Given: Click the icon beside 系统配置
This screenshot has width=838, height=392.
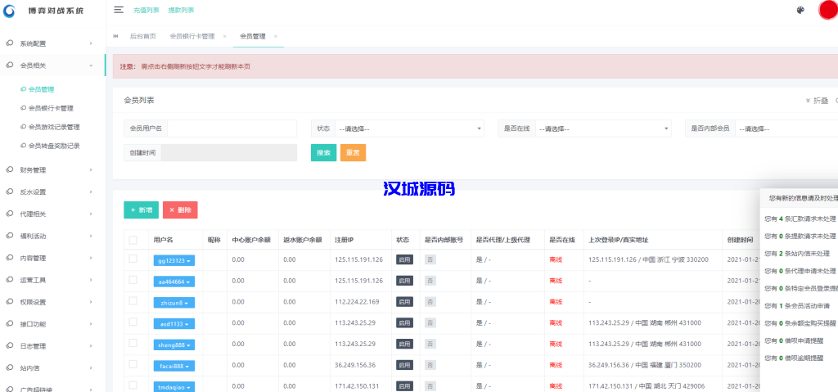Looking at the screenshot, I should 10,43.
